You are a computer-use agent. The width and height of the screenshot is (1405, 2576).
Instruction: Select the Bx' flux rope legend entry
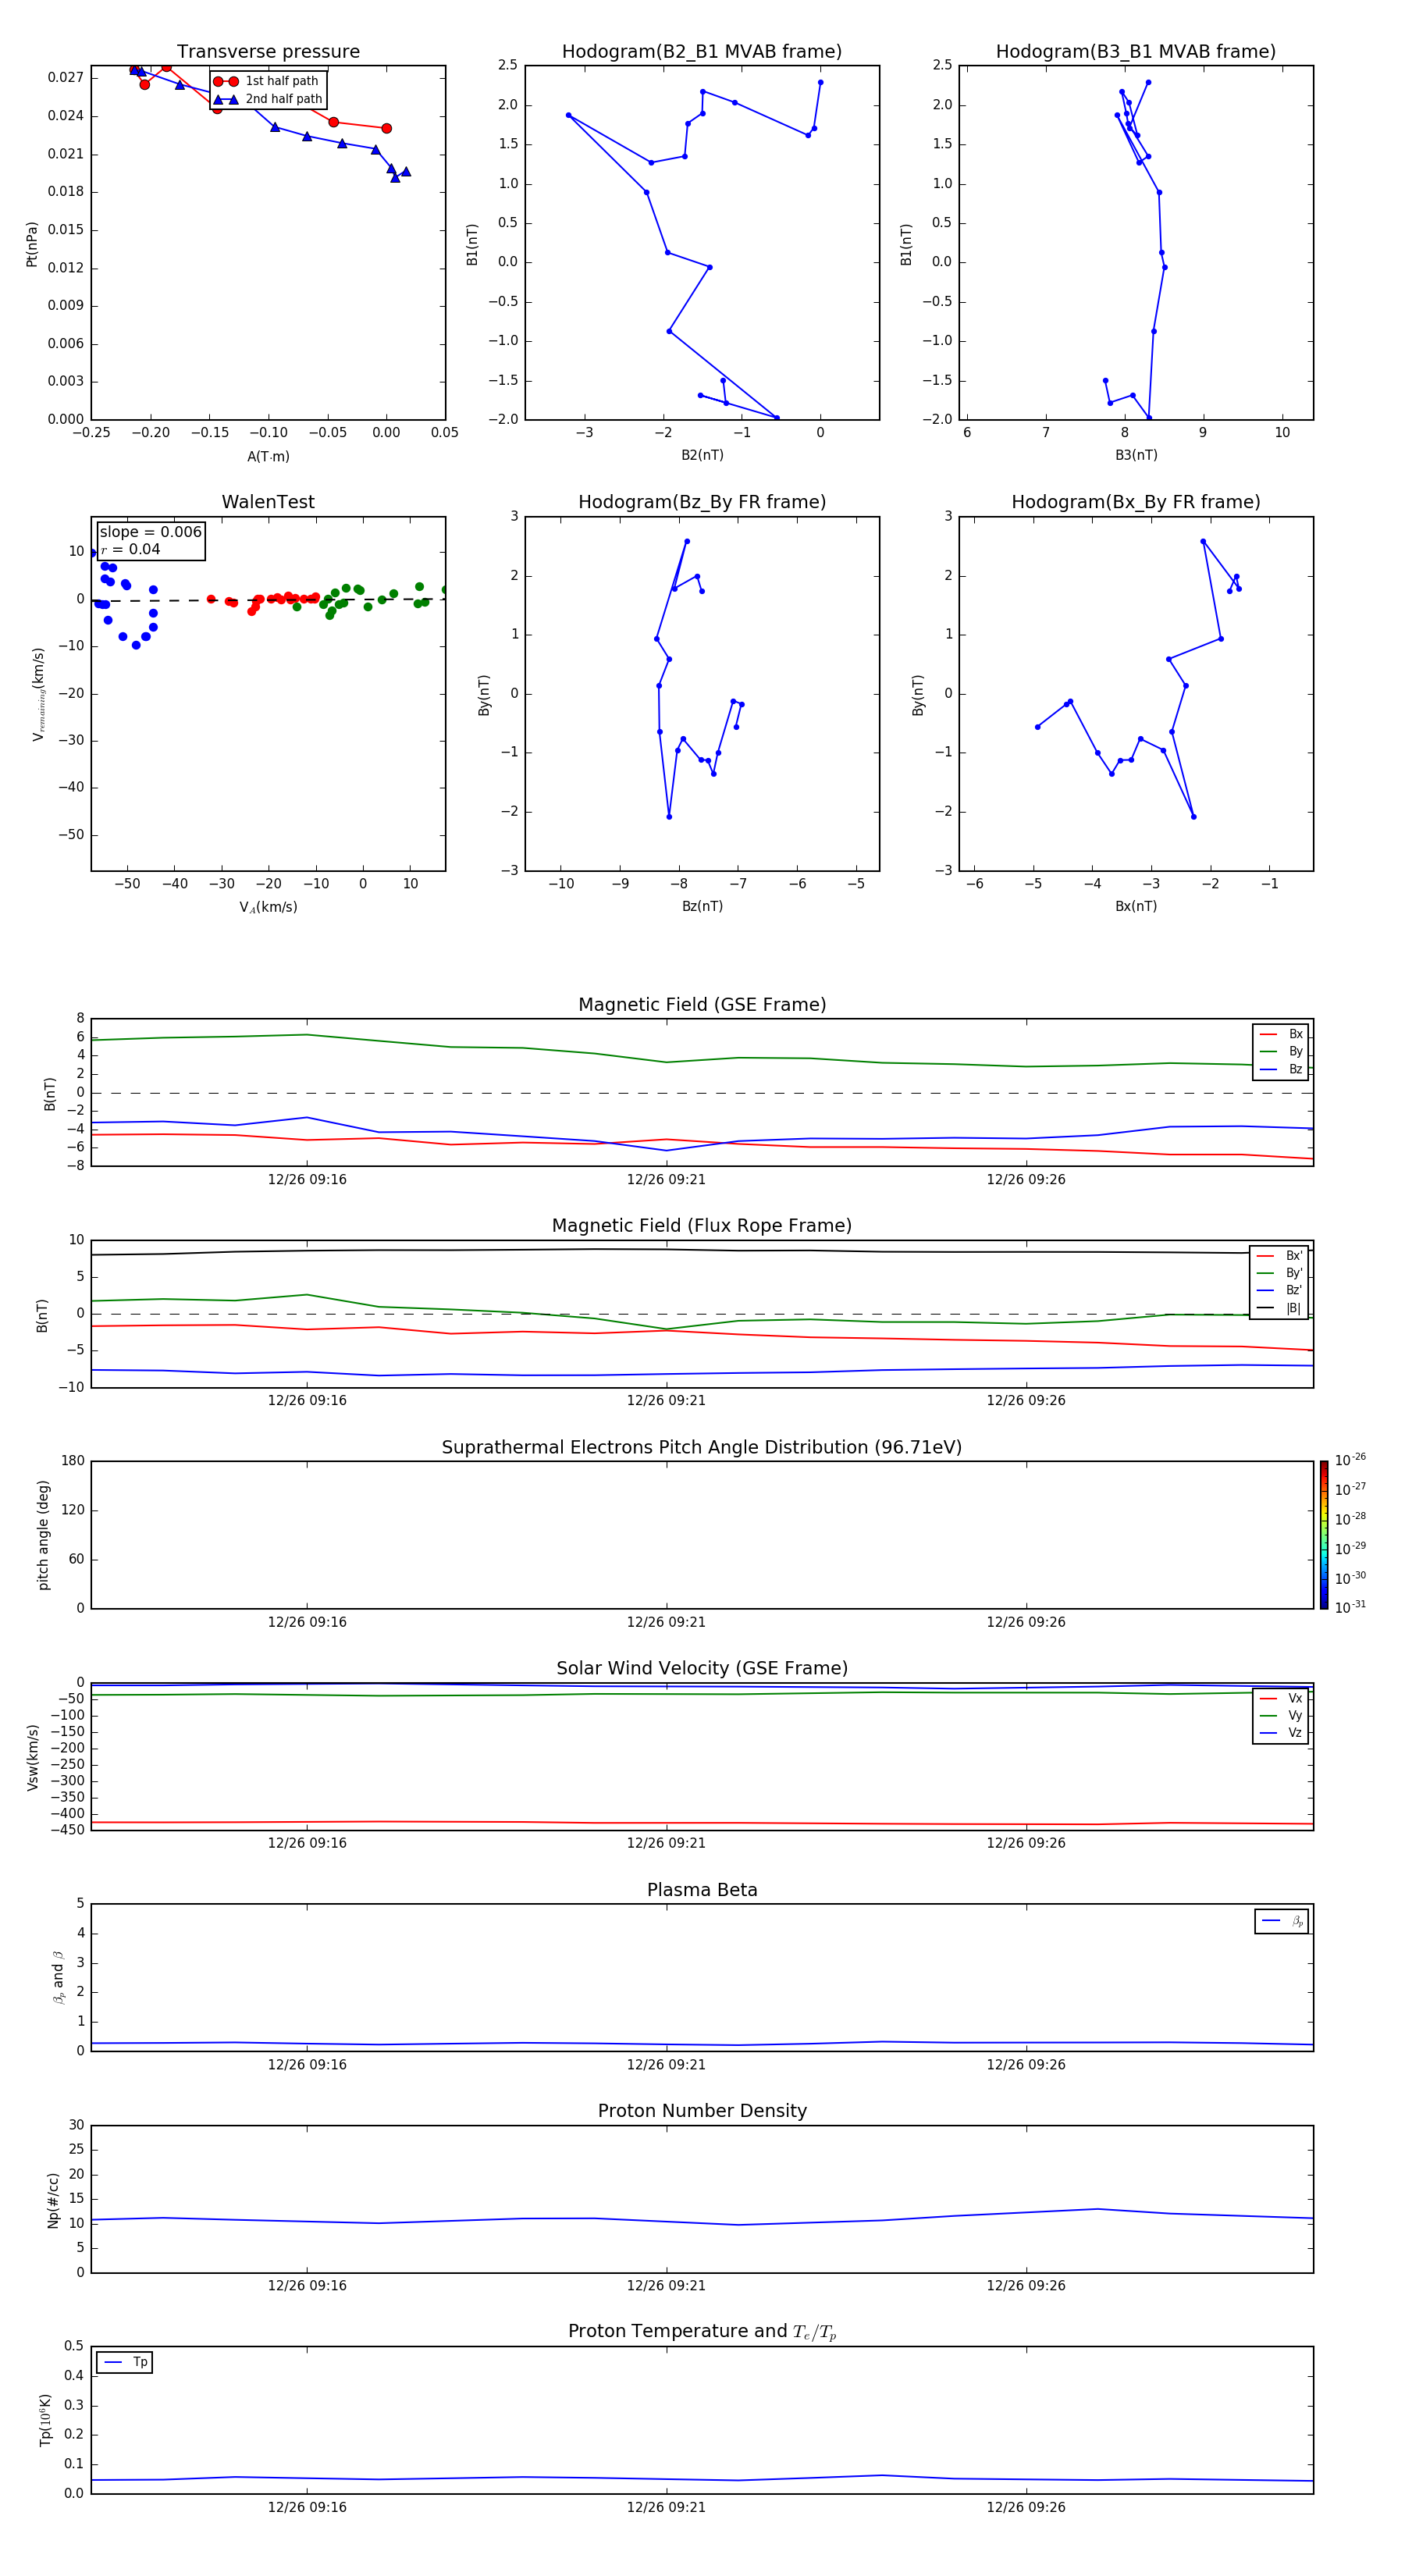pyautogui.click(x=1279, y=1256)
